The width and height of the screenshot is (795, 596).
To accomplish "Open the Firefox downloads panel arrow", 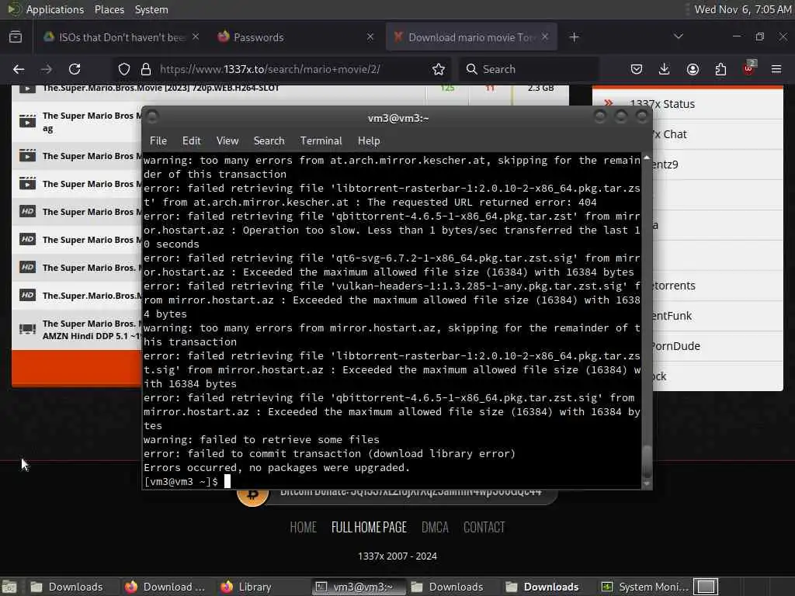I will click(x=665, y=69).
